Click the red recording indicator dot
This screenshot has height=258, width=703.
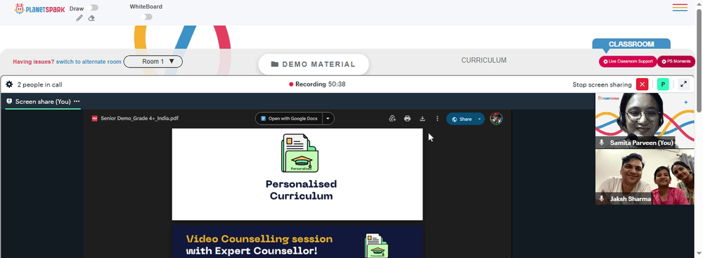pos(291,84)
